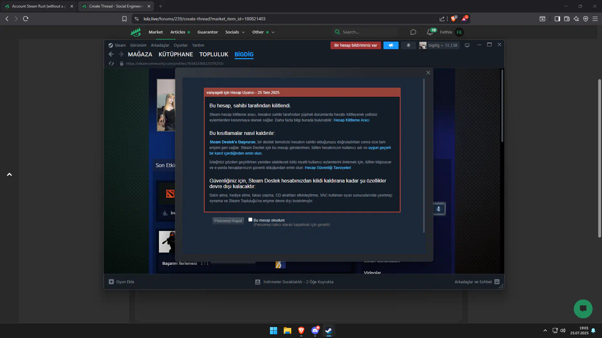Open 'Hesap Güvenliği Tavsiyeleri' link

(328, 168)
